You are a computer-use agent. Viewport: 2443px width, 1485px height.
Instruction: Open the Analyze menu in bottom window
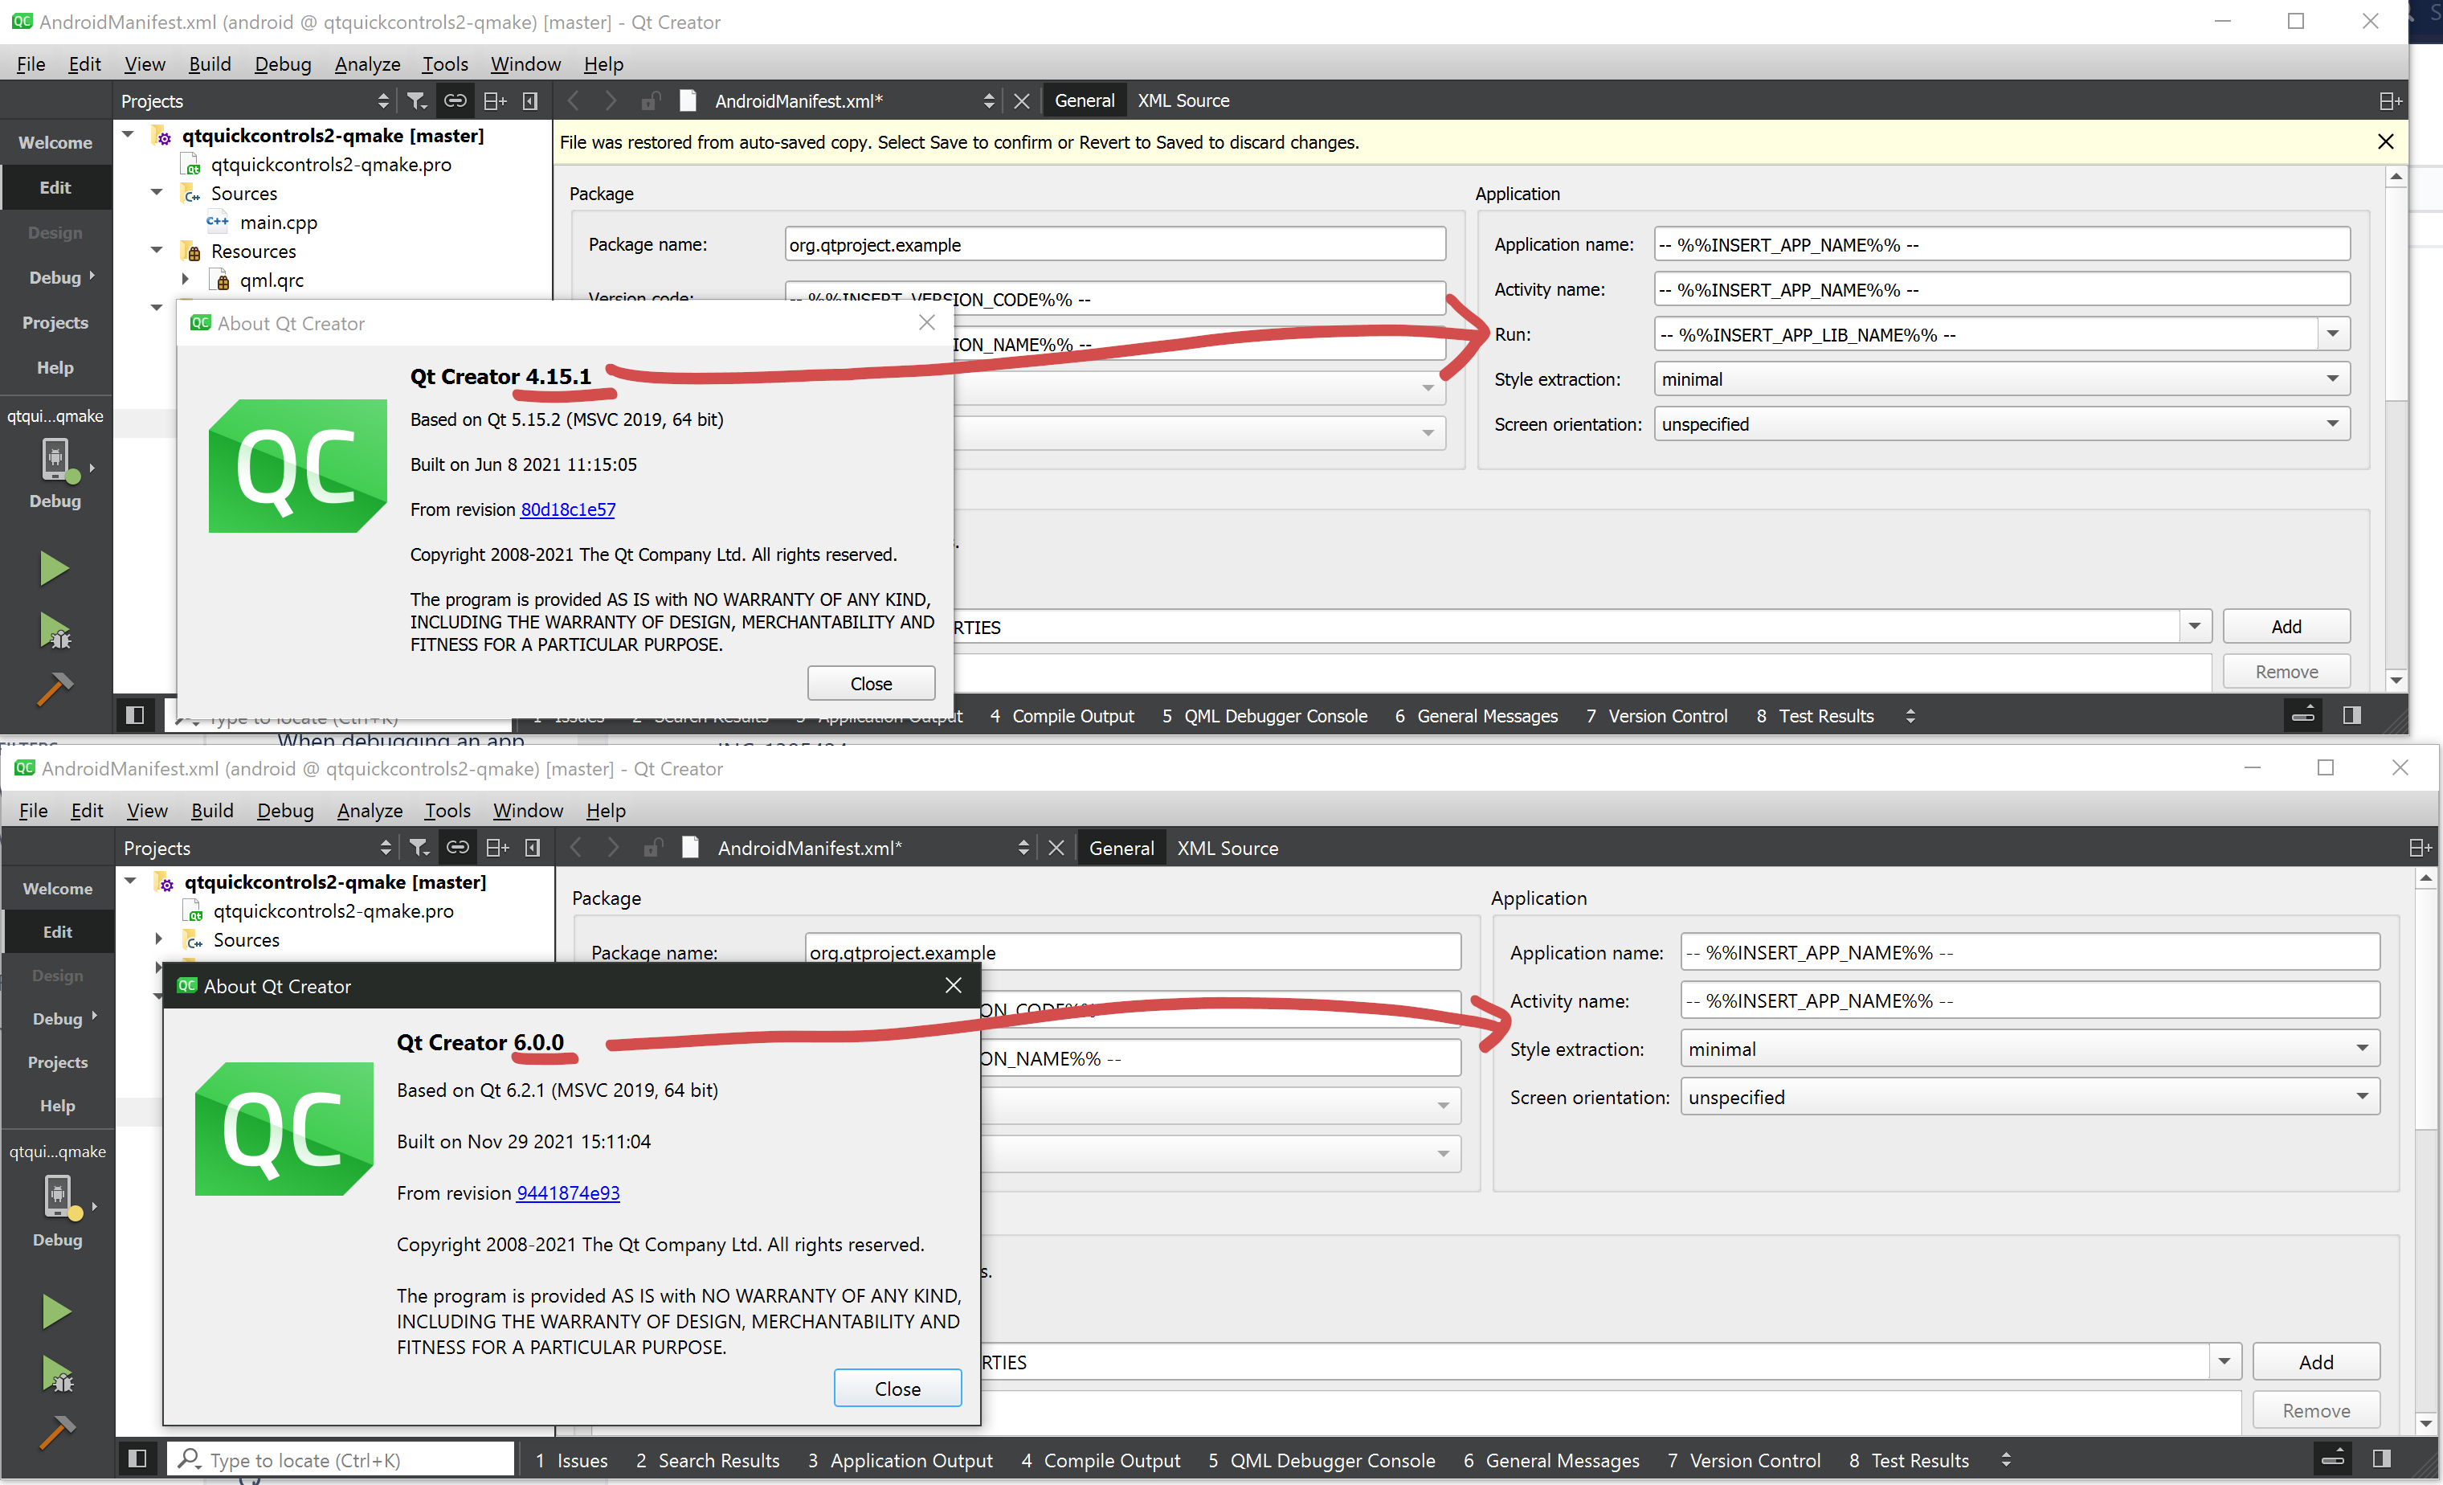point(369,811)
